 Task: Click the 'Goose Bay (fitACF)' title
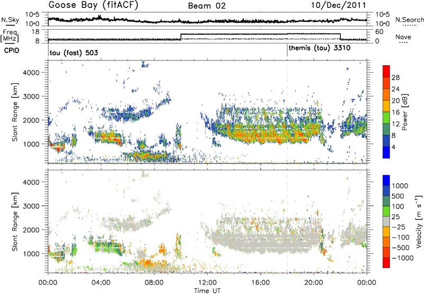tap(93, 5)
